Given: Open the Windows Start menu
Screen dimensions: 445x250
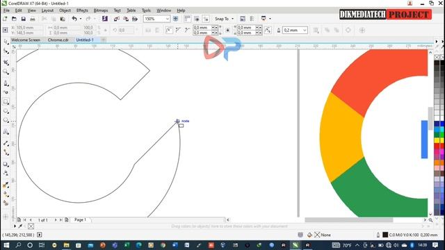Looking at the screenshot, I should (x=6, y=245).
